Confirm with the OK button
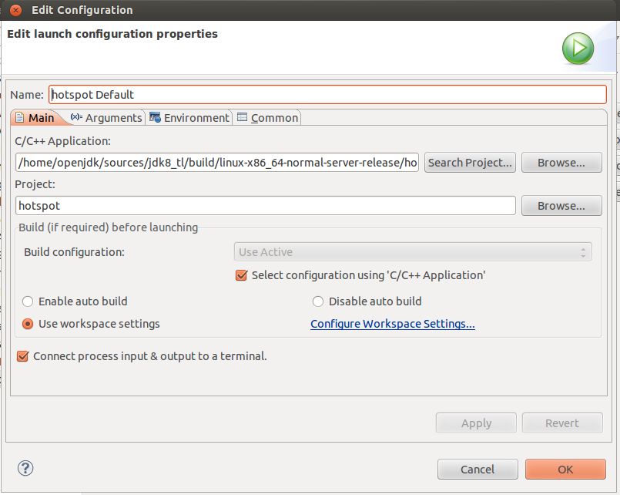This screenshot has width=620, height=495. point(565,470)
